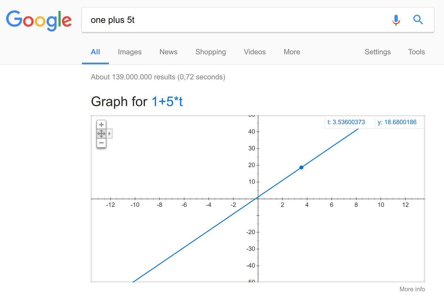Open the Videos tab

click(x=255, y=52)
